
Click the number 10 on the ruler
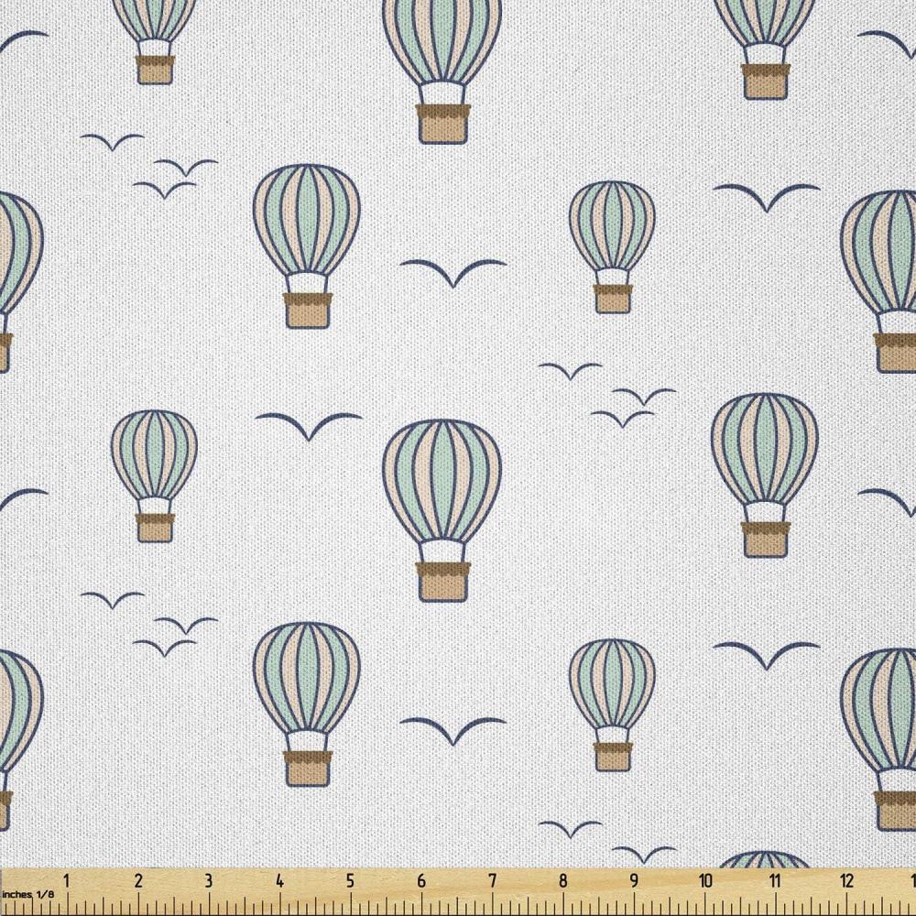[704, 880]
